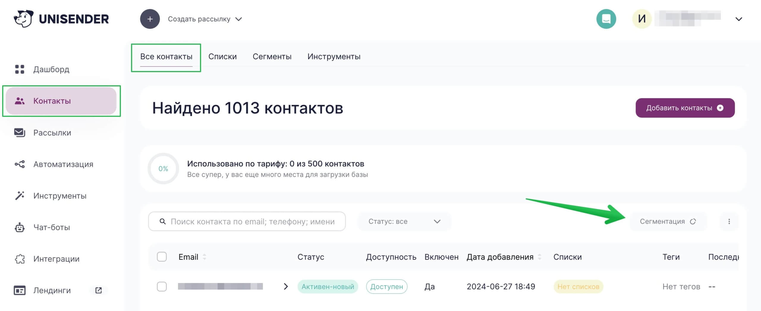This screenshot has height=311, width=761.
Task: Click the date 2024-06-27 18:49
Action: click(501, 286)
